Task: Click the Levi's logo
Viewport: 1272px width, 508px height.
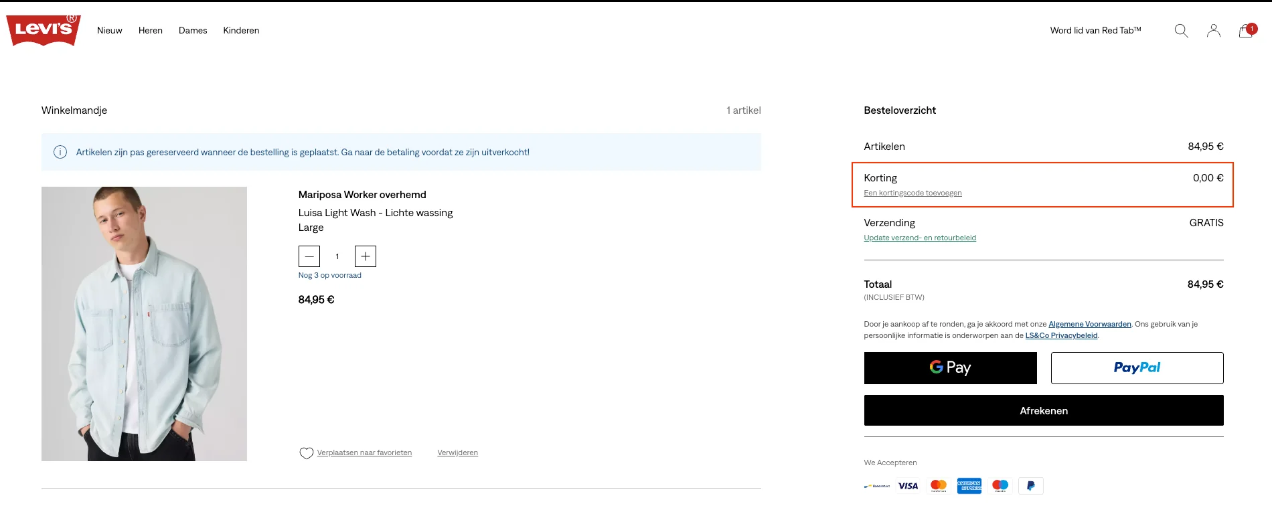Action: tap(44, 30)
